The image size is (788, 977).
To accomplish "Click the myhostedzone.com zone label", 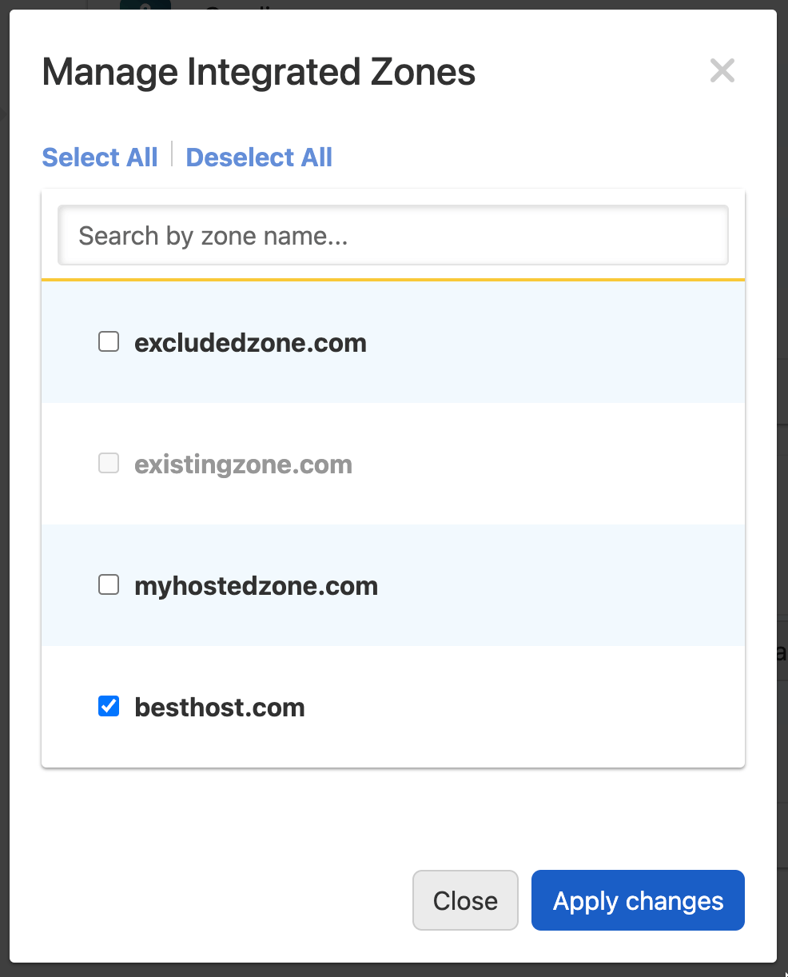I will point(256,585).
